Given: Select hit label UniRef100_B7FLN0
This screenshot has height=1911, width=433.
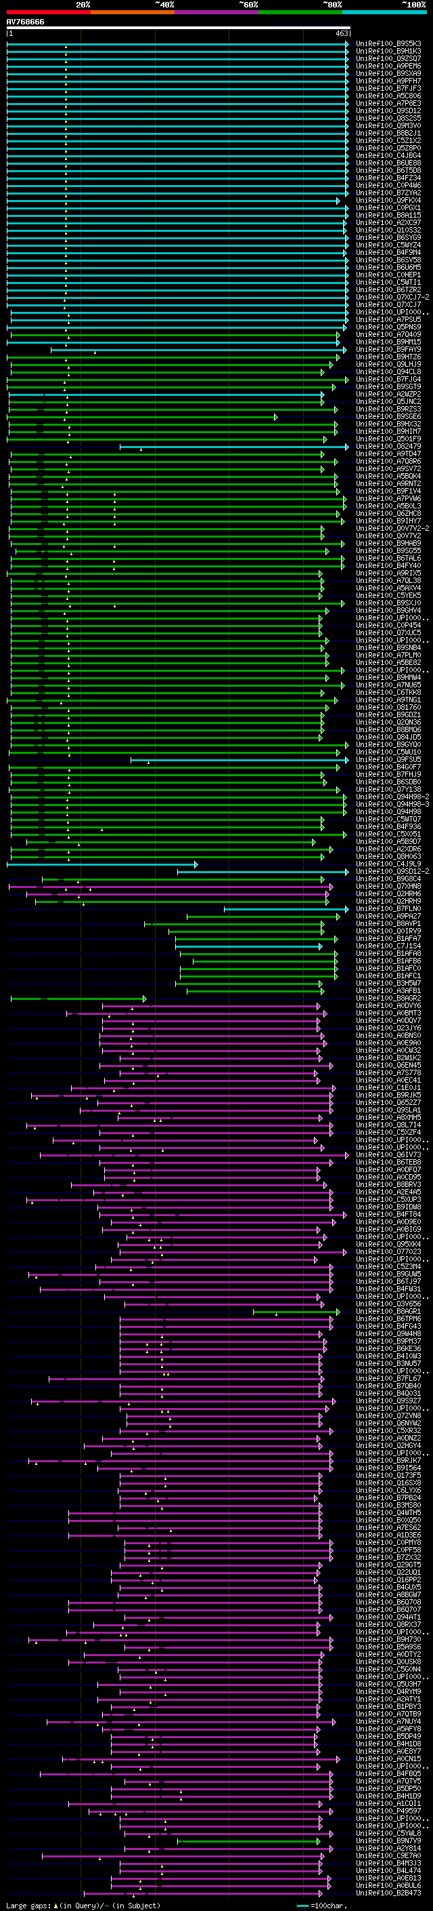Looking at the screenshot, I should pos(388,908).
